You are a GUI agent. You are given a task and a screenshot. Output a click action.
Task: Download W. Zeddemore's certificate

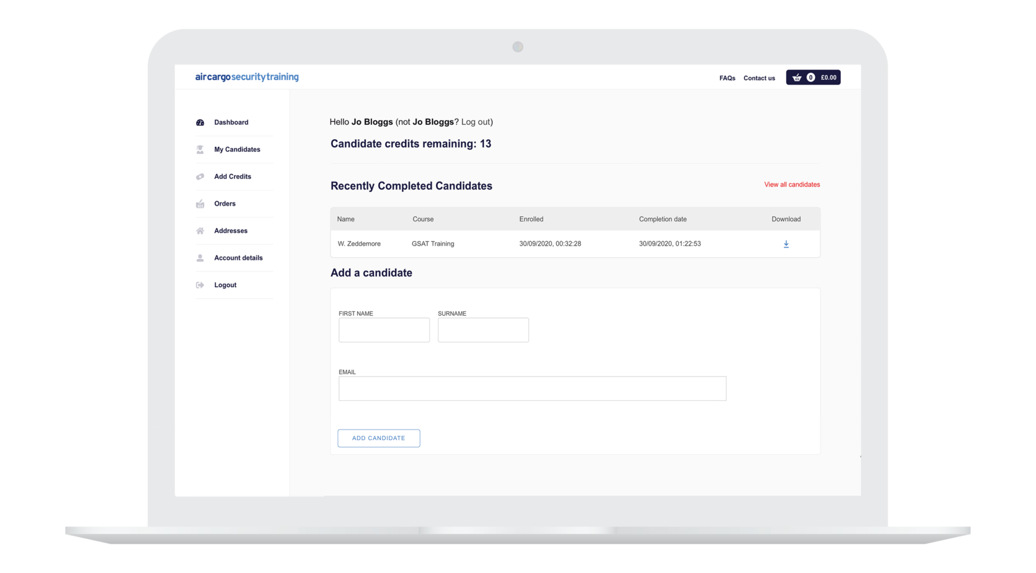pyautogui.click(x=786, y=244)
